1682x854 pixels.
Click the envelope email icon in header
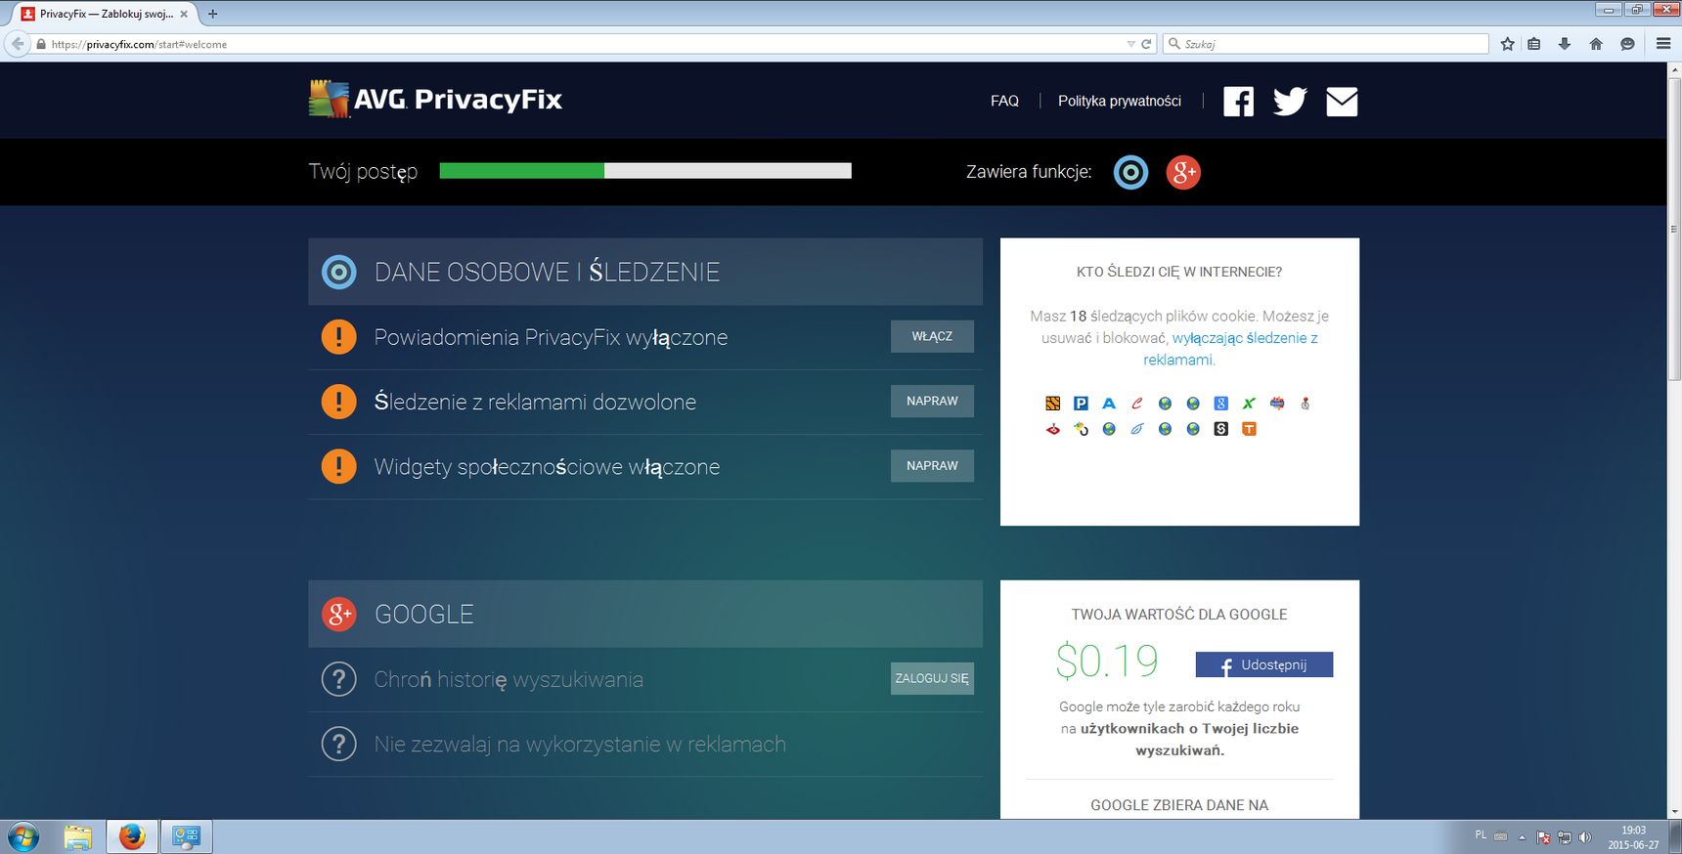coord(1342,102)
